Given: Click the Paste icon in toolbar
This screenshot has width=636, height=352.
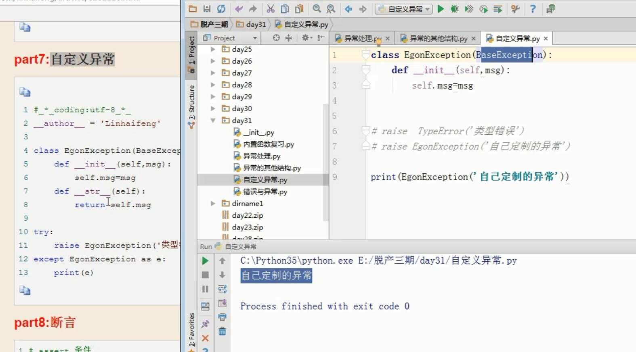Looking at the screenshot, I should coord(299,8).
